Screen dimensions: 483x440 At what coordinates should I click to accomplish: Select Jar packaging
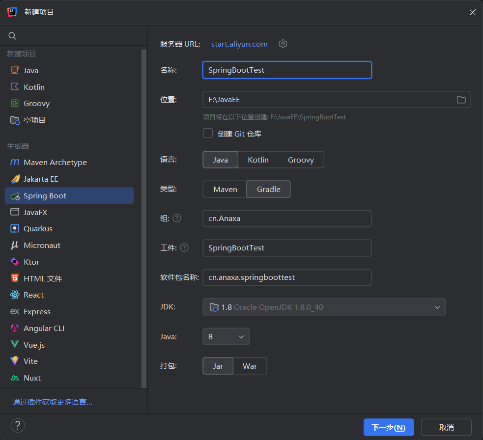point(218,366)
